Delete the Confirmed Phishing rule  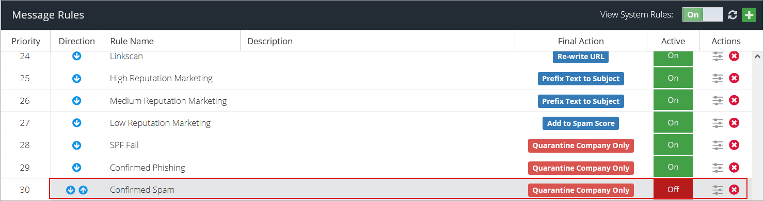[734, 168]
